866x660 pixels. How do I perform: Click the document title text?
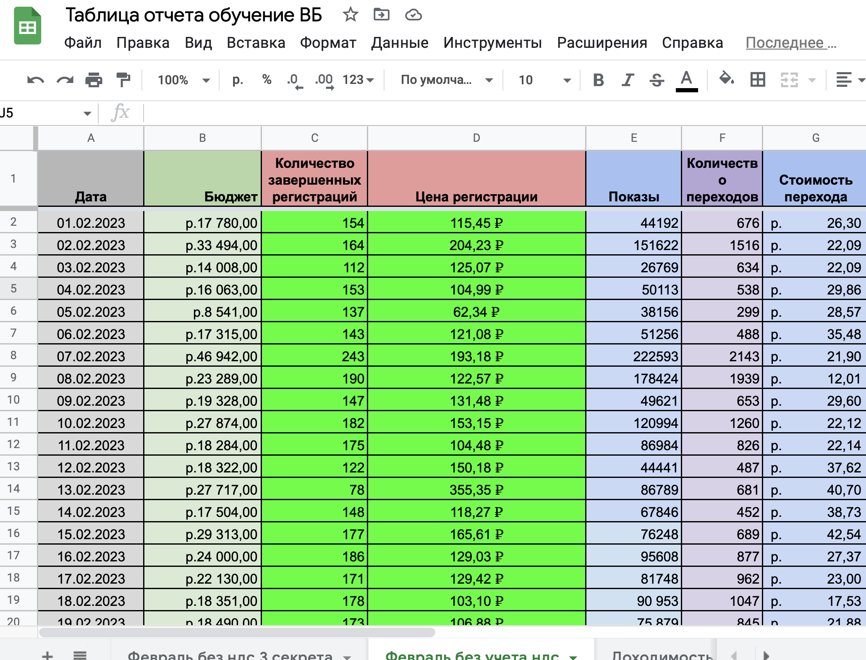point(194,15)
